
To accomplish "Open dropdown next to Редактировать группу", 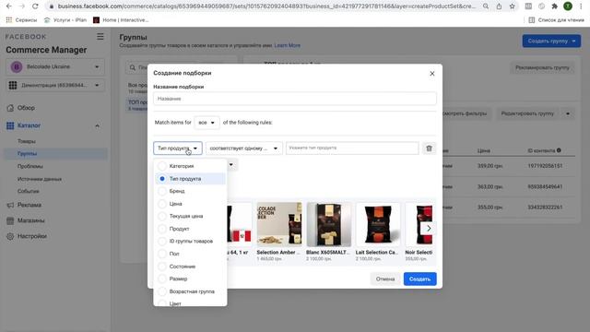I will 568,113.
